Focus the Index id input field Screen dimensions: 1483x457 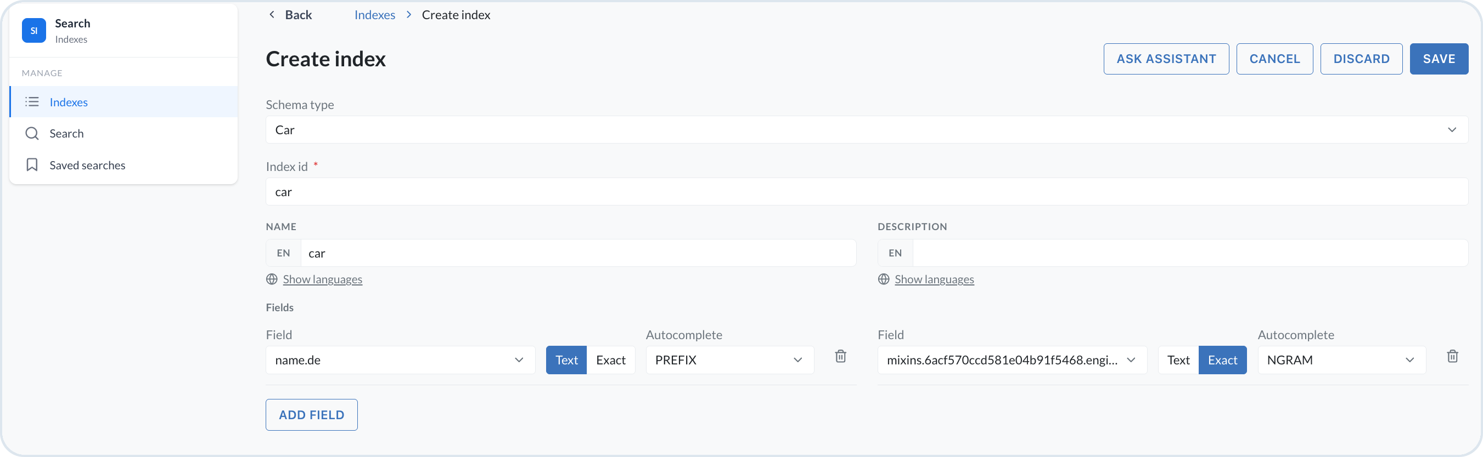(x=867, y=191)
